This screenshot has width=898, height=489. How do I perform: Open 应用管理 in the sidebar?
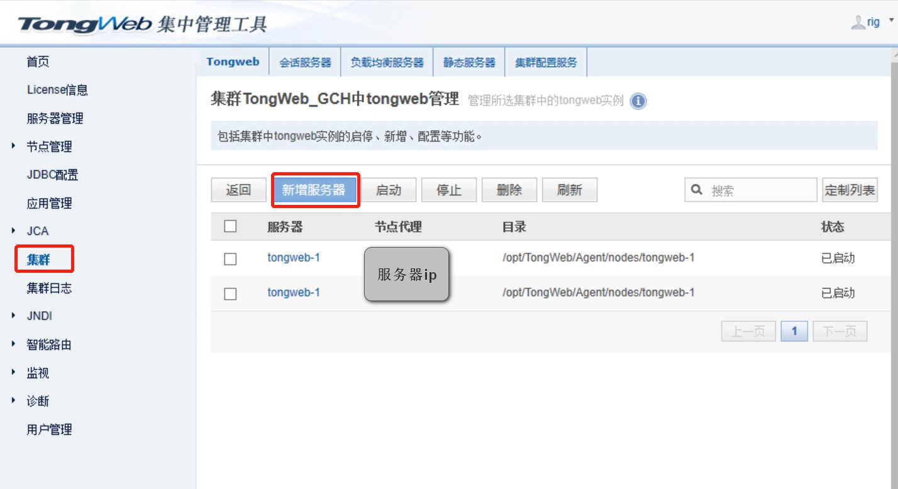coord(49,203)
